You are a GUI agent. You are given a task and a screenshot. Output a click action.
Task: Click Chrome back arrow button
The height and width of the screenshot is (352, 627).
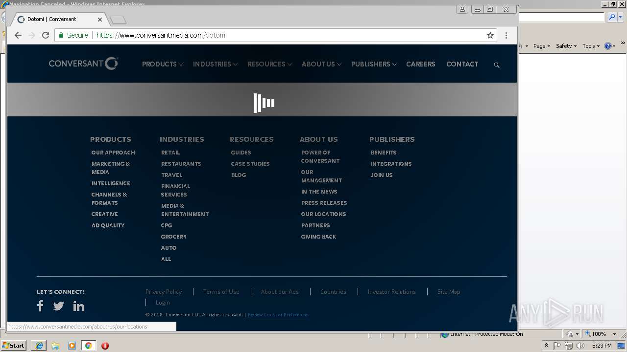click(x=18, y=35)
